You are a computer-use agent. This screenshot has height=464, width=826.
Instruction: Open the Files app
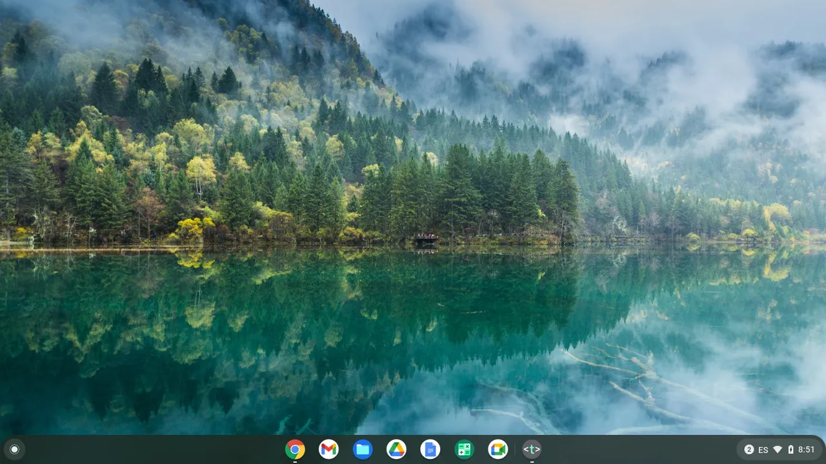tap(363, 449)
